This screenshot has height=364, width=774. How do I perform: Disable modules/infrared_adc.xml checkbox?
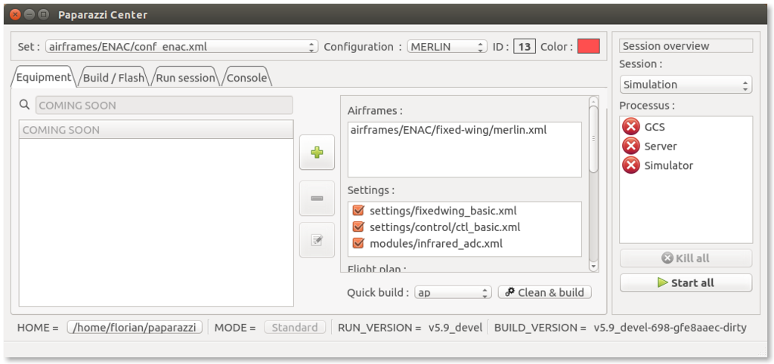click(358, 243)
